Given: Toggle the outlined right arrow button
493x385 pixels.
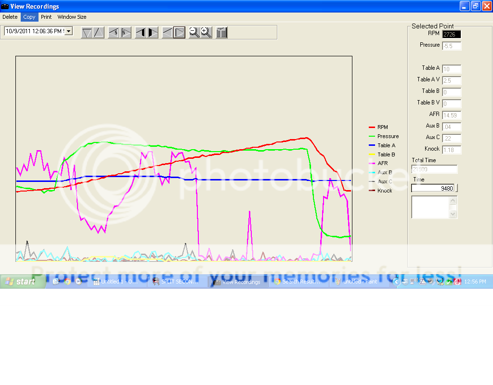Looking at the screenshot, I should point(179,32).
